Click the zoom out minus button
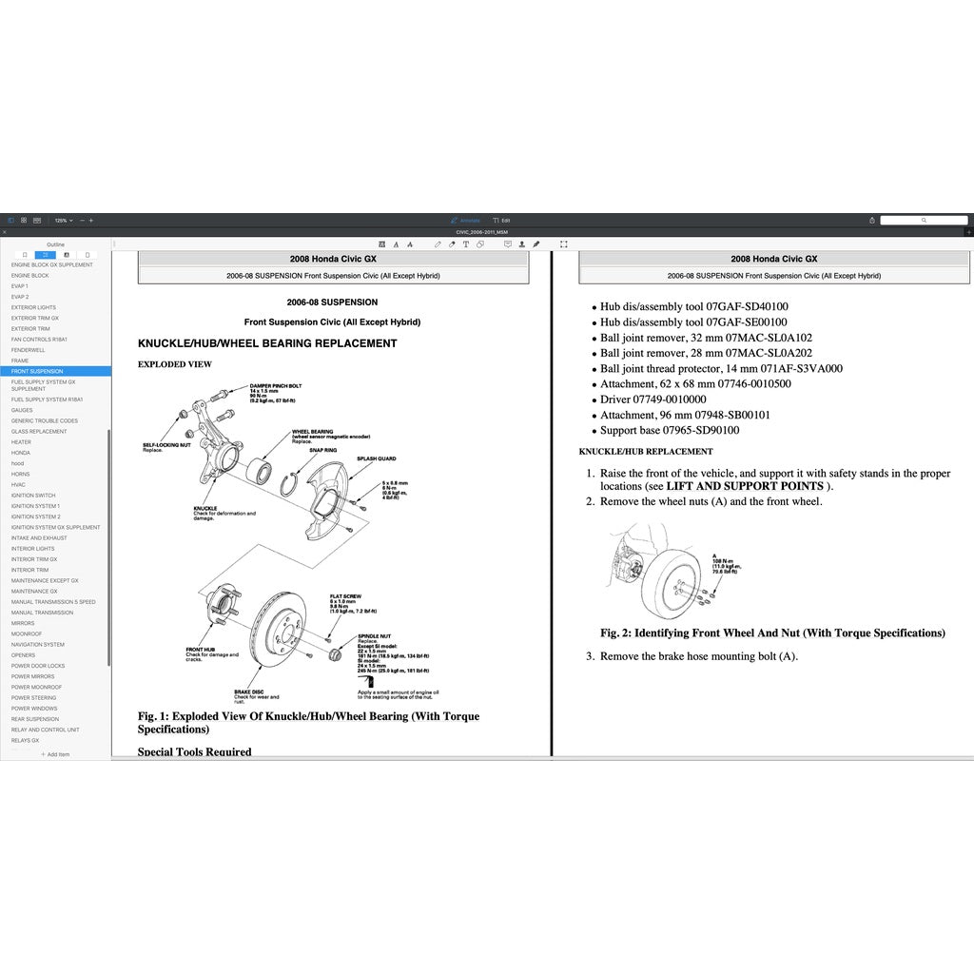 (x=82, y=220)
